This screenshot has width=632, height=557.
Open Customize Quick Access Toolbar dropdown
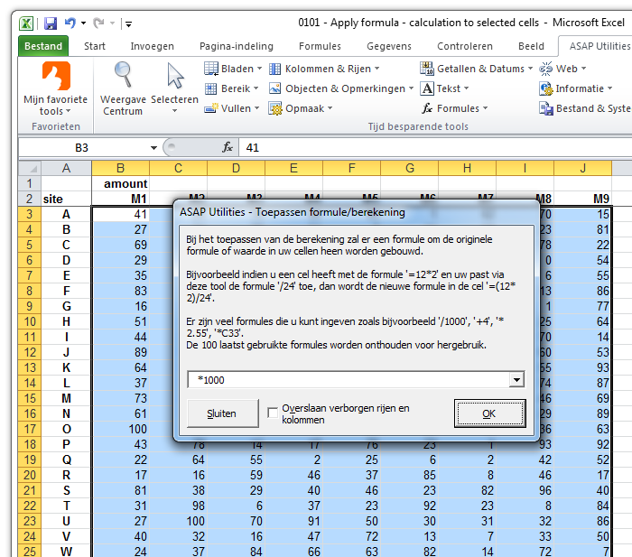tap(128, 24)
